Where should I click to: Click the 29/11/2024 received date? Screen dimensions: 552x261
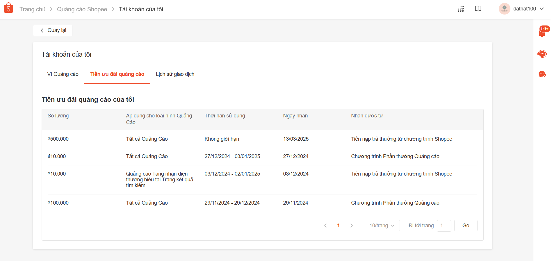pyautogui.click(x=295, y=203)
